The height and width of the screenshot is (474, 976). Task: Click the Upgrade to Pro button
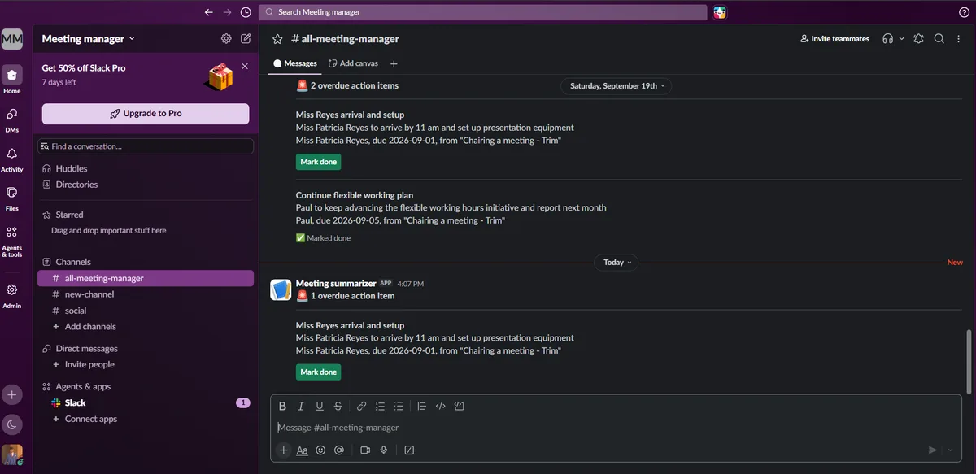point(146,114)
